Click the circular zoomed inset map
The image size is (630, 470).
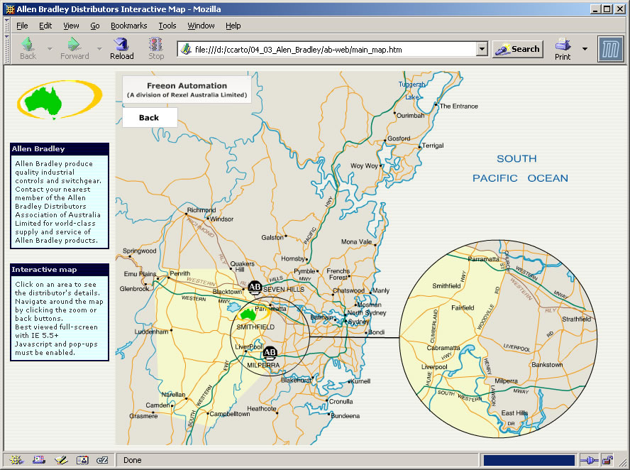coord(499,339)
